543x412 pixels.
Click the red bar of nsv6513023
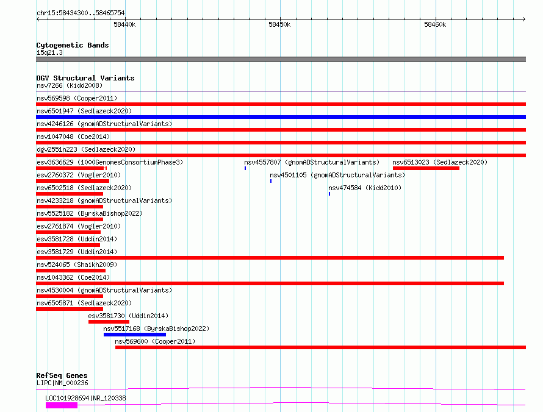(x=426, y=168)
